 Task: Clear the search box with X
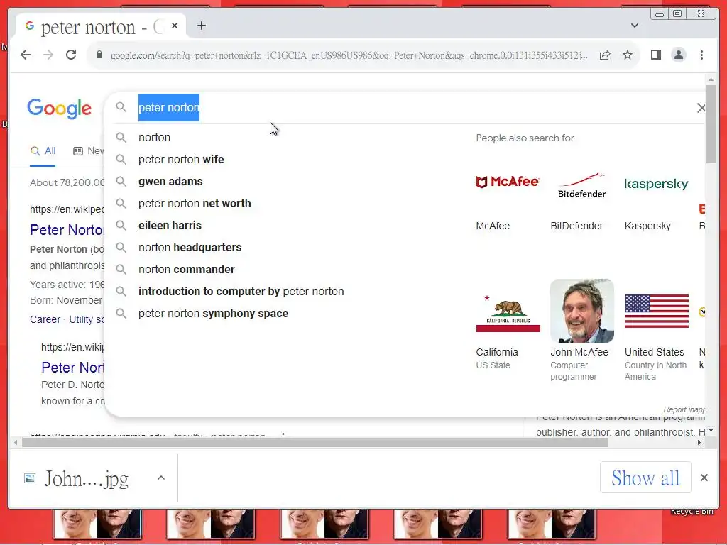(x=701, y=108)
